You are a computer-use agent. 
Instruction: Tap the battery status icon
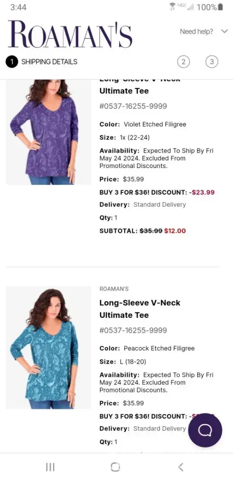[221, 7]
